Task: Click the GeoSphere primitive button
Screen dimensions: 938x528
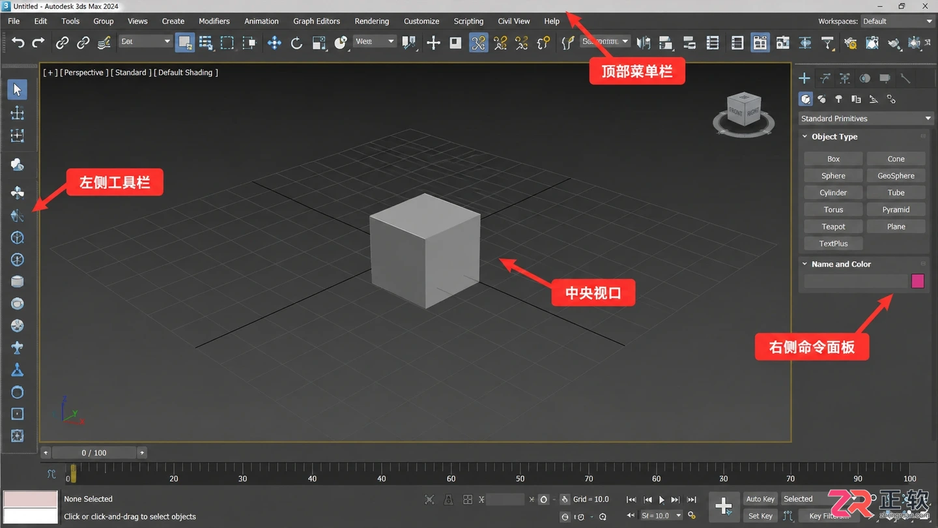Action: coord(896,176)
